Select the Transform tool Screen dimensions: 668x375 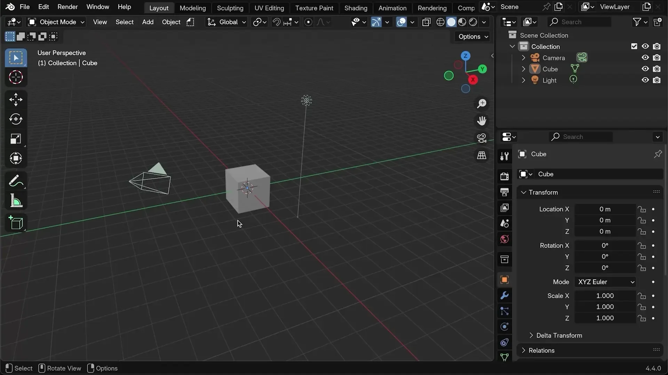(16, 158)
